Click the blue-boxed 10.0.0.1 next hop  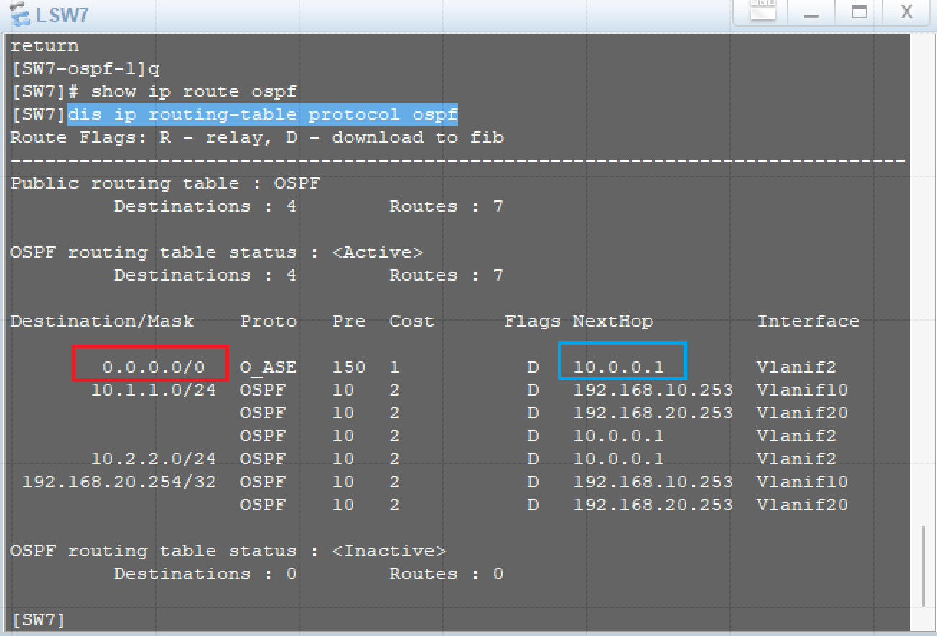coord(622,367)
